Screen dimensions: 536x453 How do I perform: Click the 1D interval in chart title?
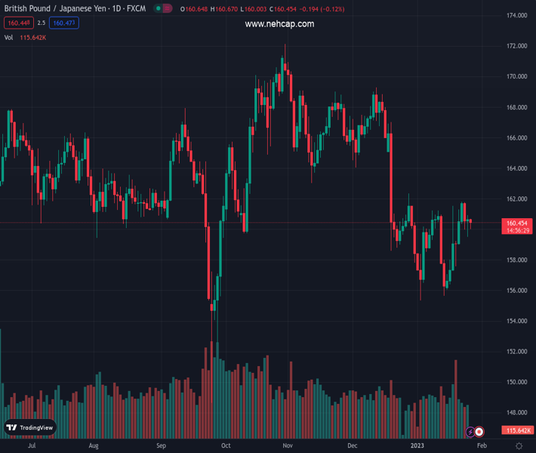(x=116, y=9)
